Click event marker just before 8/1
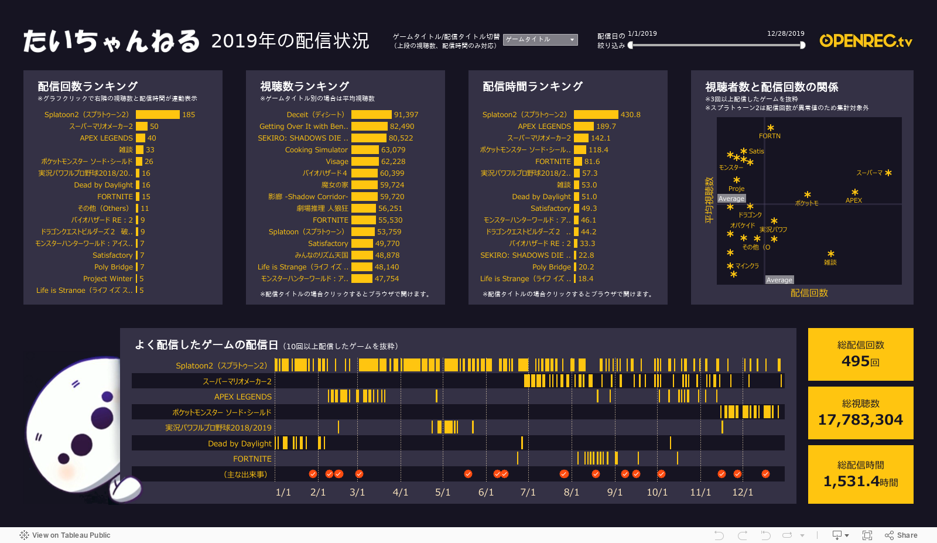The width and height of the screenshot is (937, 543). (564, 474)
